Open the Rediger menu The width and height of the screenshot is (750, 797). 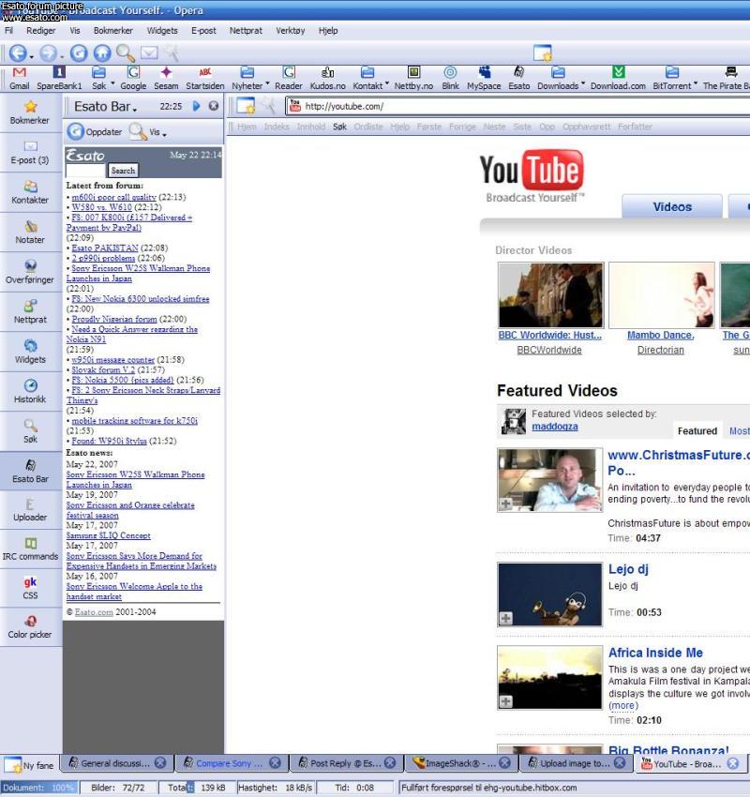[41, 31]
